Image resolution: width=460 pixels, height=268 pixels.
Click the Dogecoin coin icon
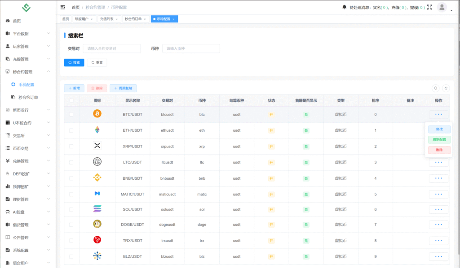tap(97, 224)
